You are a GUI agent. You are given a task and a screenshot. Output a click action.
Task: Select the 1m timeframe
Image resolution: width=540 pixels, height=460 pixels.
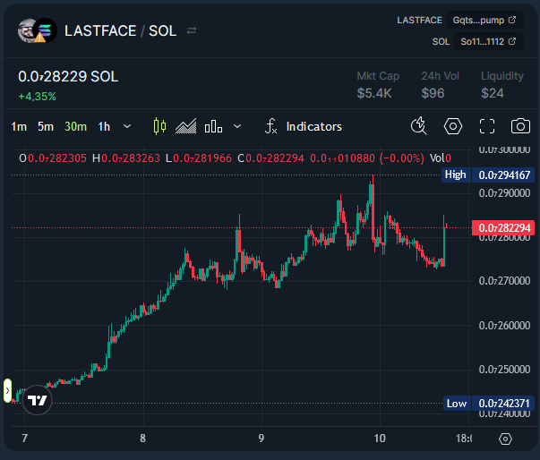tap(19, 126)
